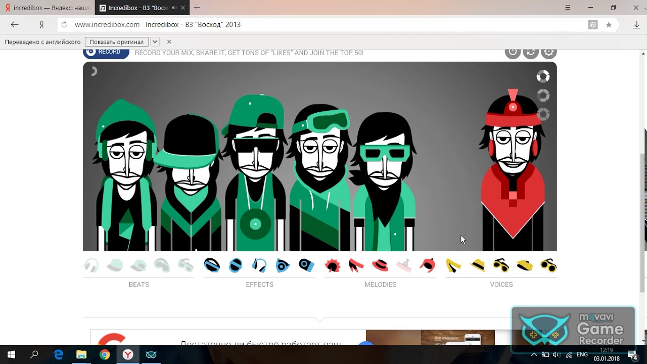Open the gear settings icon above stage
Screen dimensions: 647x364
[549, 52]
